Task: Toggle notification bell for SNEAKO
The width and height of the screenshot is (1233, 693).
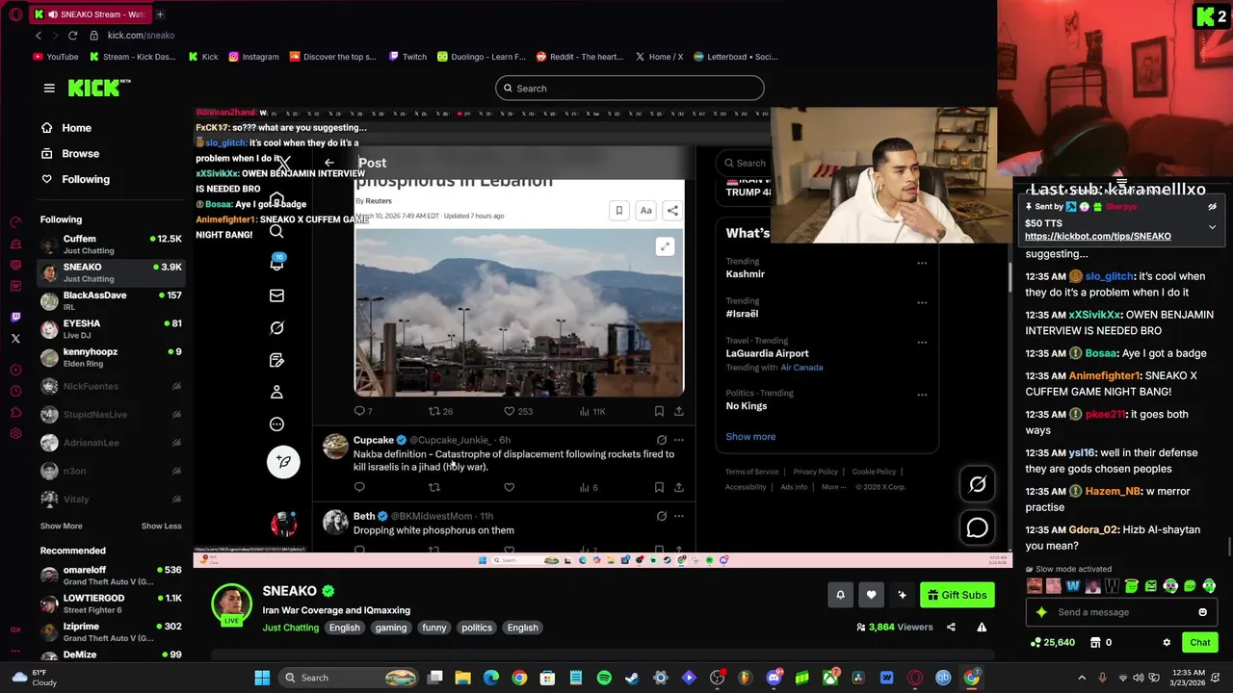Action: click(840, 595)
